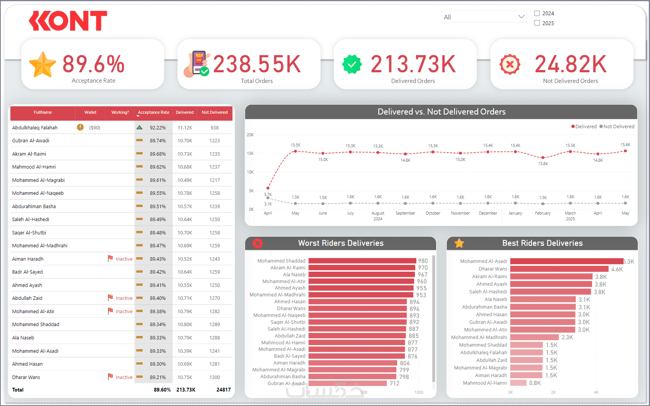Open the All filter dropdown
Screen dimensions: 650x406
(484, 17)
